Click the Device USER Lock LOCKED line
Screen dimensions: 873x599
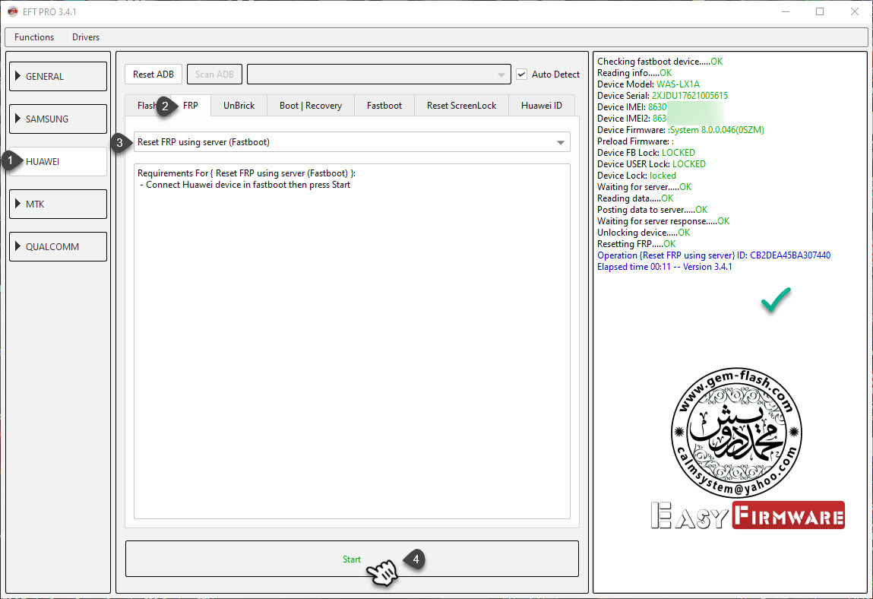point(651,164)
